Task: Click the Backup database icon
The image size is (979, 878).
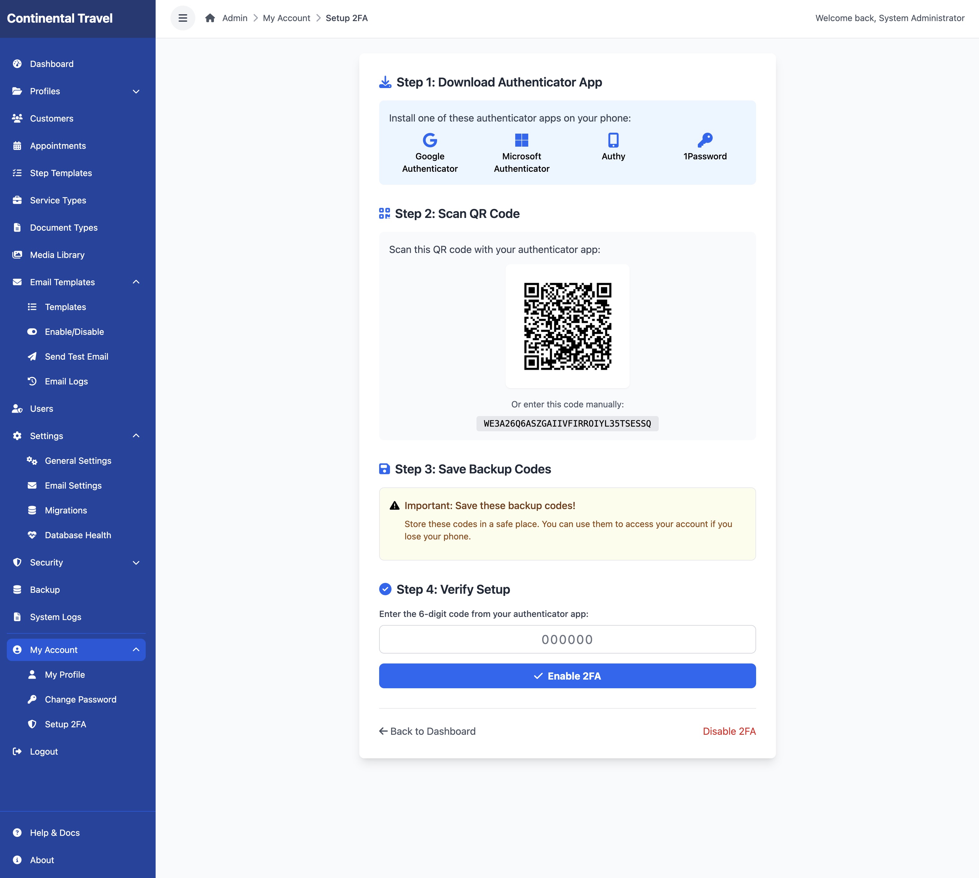Action: (x=17, y=589)
